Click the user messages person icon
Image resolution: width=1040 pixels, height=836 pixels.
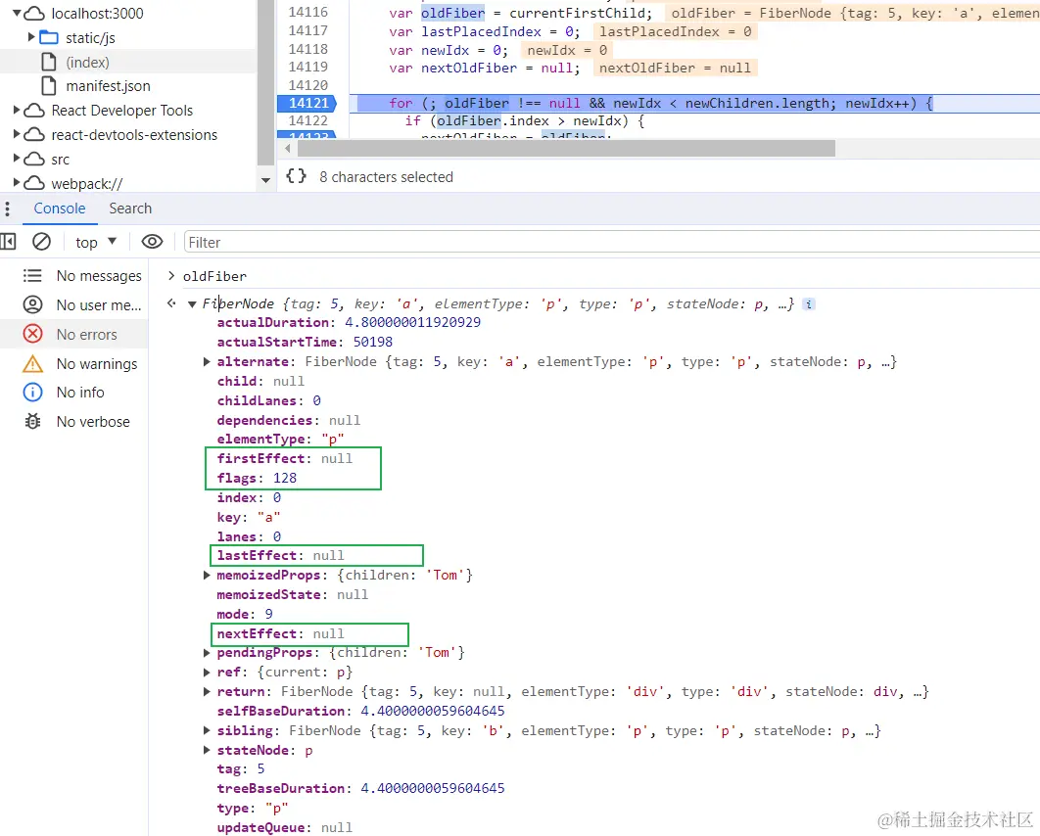pos(32,304)
